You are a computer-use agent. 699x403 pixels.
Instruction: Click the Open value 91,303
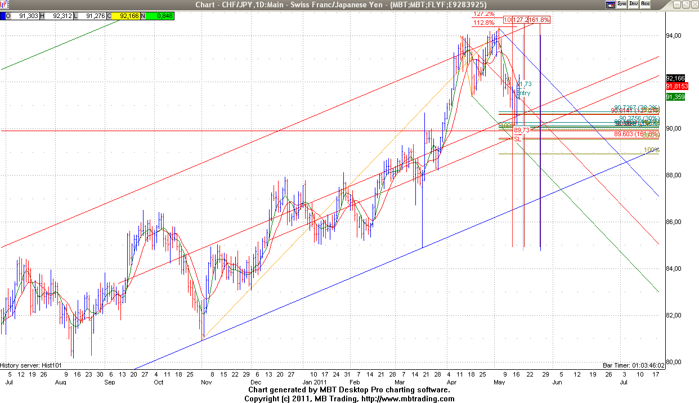26,16
